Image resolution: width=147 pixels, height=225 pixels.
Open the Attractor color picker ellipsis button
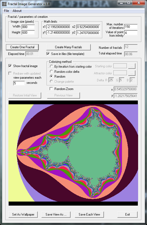coord(132,73)
